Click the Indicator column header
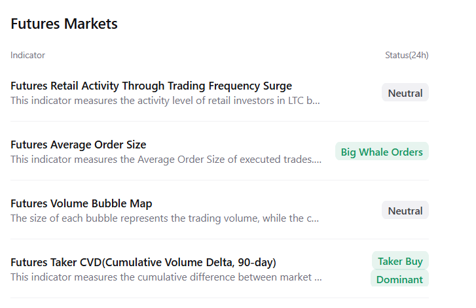This screenshot has height=308, width=476. (x=27, y=55)
